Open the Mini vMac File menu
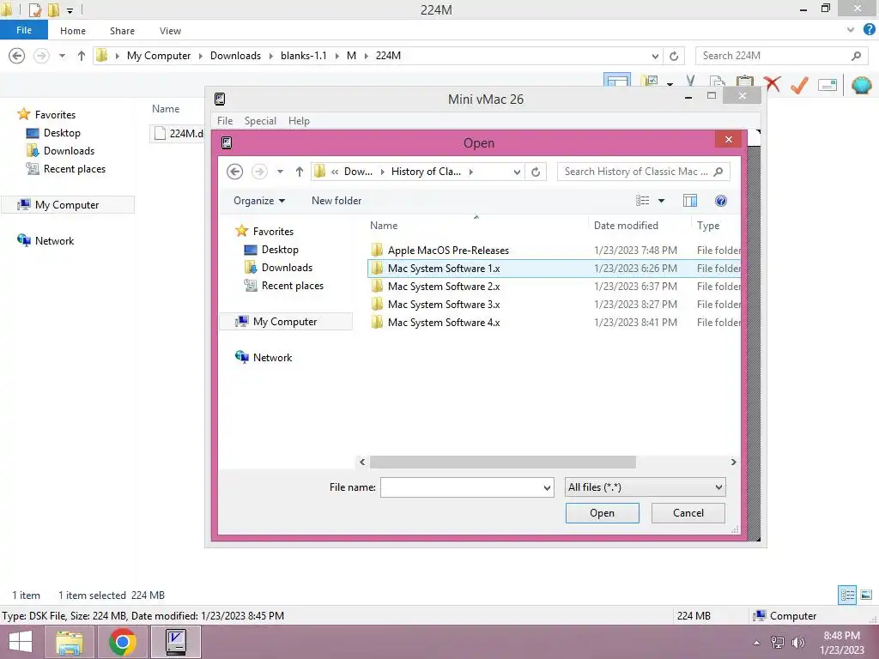This screenshot has width=879, height=659. pos(225,120)
